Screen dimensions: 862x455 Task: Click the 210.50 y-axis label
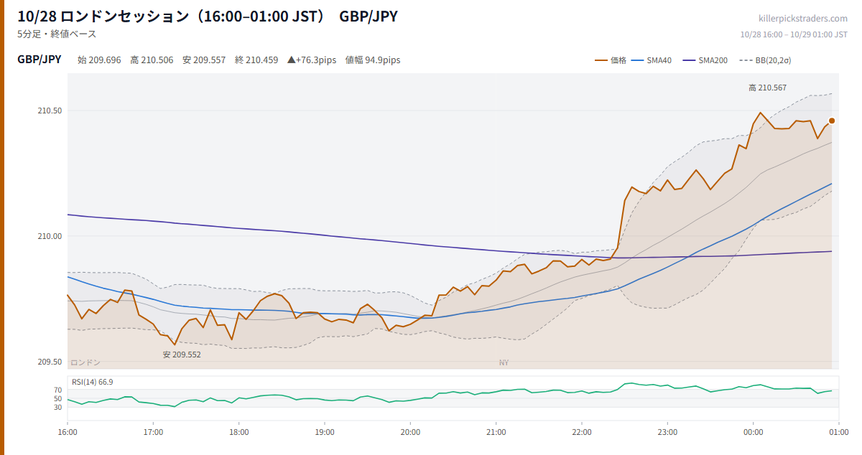coord(51,111)
